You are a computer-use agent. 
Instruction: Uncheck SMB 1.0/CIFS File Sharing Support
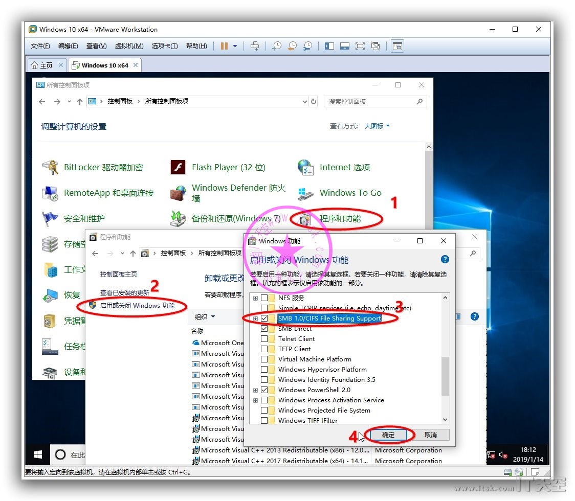pos(264,318)
